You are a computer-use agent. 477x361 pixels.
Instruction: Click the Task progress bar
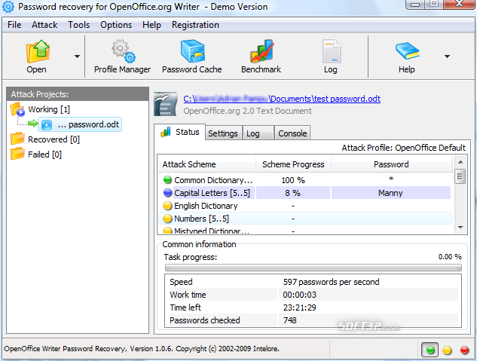coord(313,268)
